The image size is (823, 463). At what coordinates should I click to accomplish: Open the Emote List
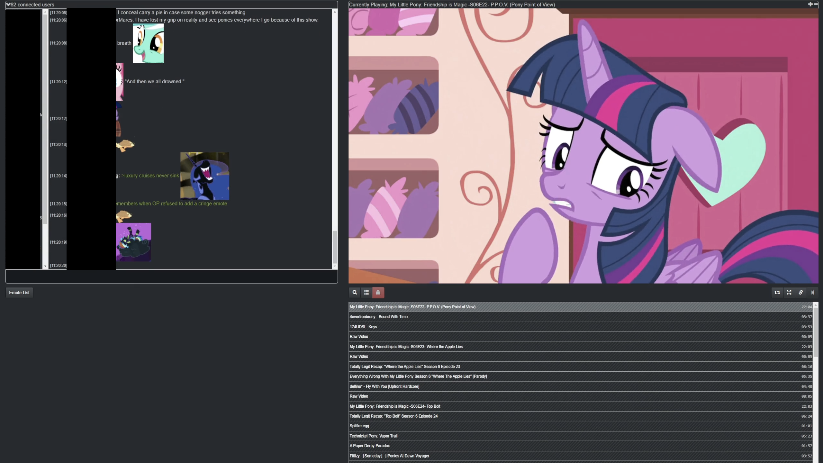[x=19, y=293]
